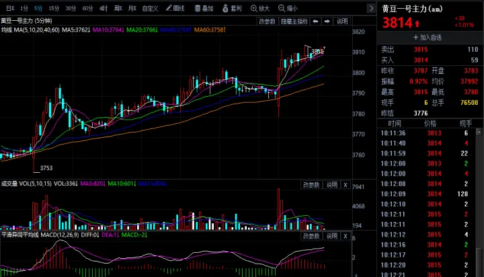Click the right arrow indicator navigation icon
The height and width of the screenshot is (277, 484).
(327, 22)
